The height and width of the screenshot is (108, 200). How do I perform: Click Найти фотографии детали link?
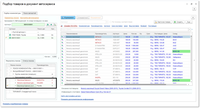coord(71,96)
